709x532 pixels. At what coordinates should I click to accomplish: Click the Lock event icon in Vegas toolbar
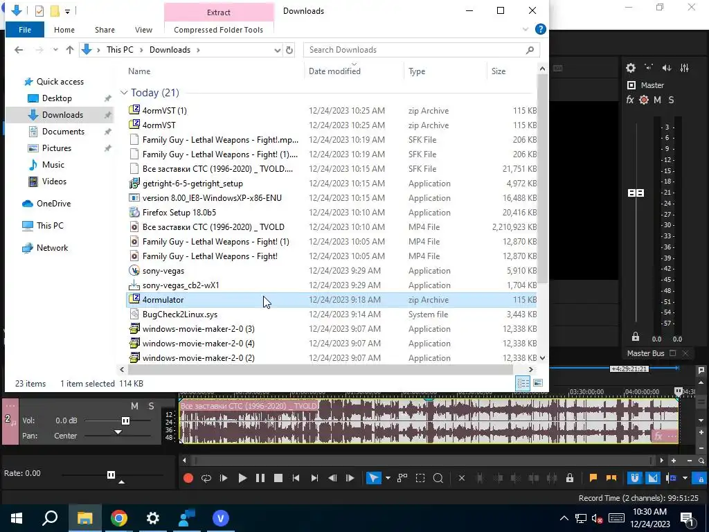point(570,478)
